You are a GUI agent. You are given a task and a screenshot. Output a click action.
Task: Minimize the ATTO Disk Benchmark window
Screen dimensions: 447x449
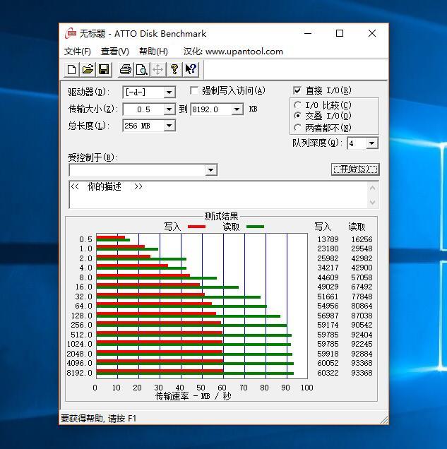[308, 33]
